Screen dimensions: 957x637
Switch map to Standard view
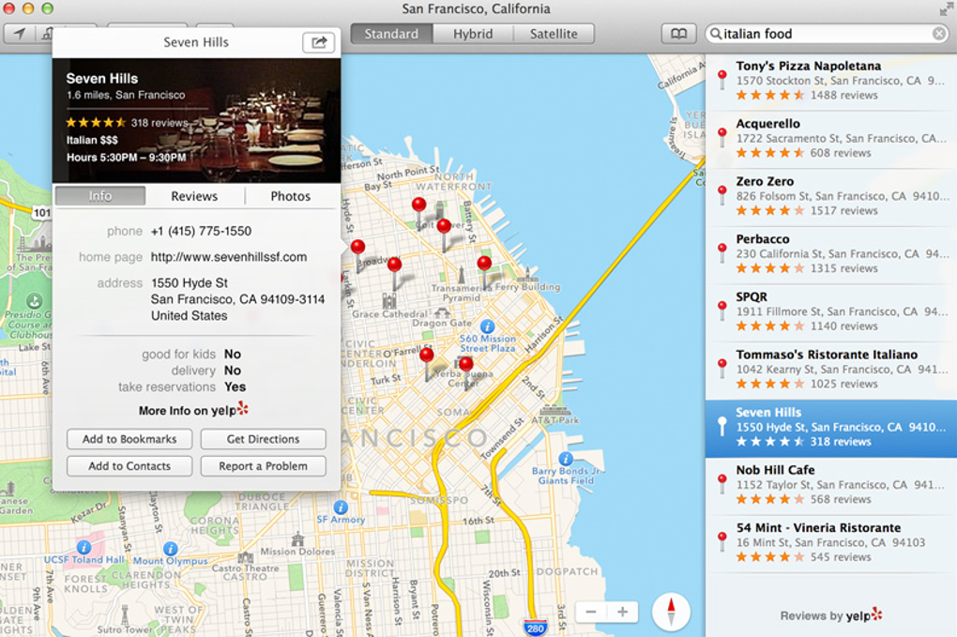392,34
